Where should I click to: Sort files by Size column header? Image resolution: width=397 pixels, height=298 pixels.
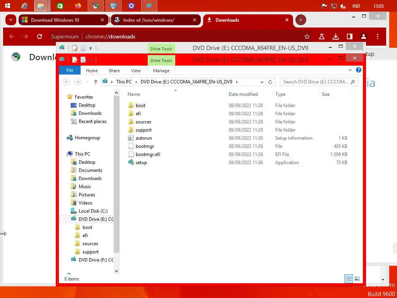click(x=326, y=94)
